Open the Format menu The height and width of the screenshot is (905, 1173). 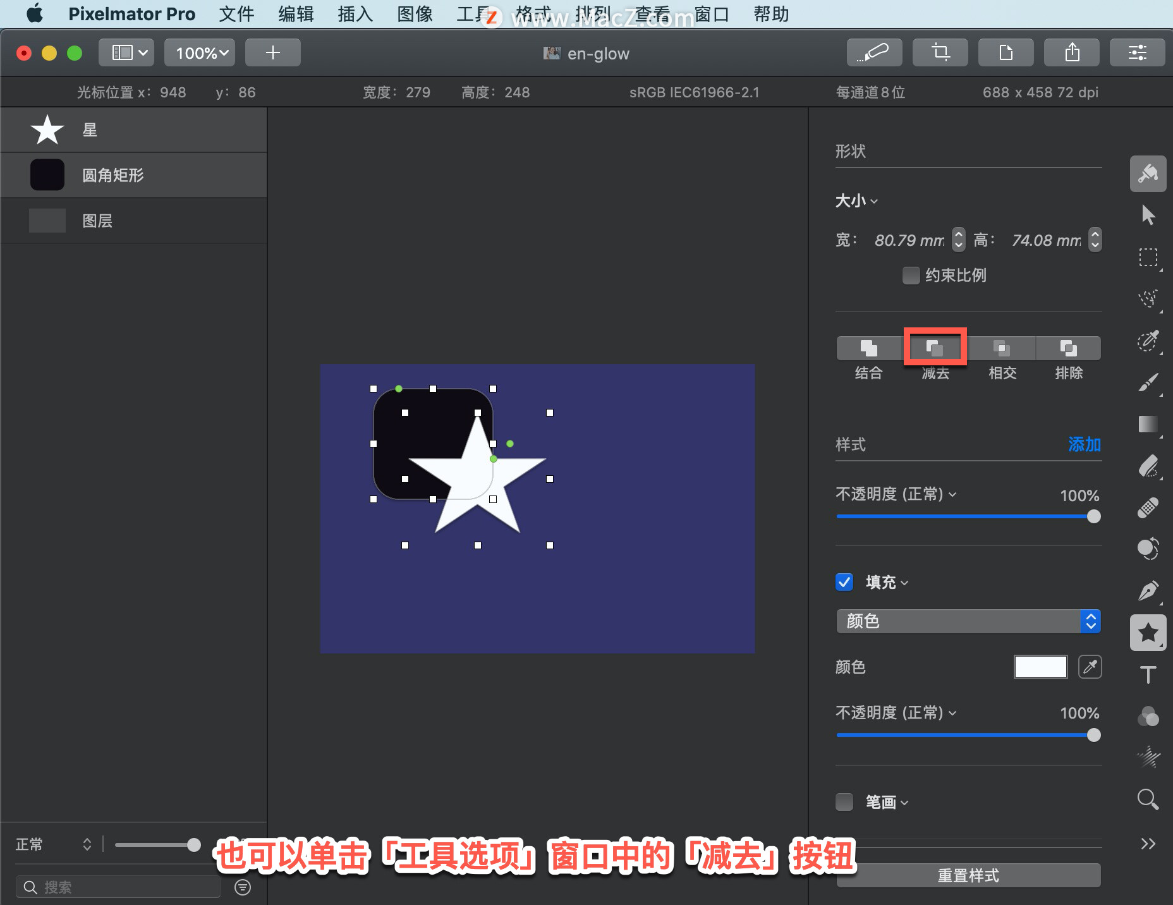(x=533, y=14)
